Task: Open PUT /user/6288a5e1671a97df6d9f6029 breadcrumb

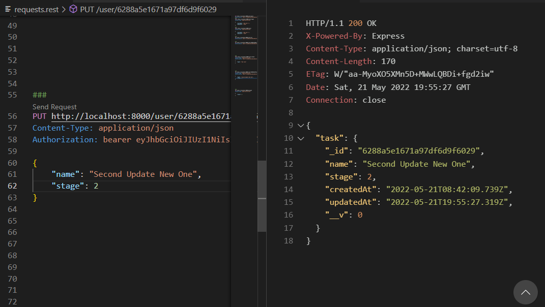Action: [149, 9]
